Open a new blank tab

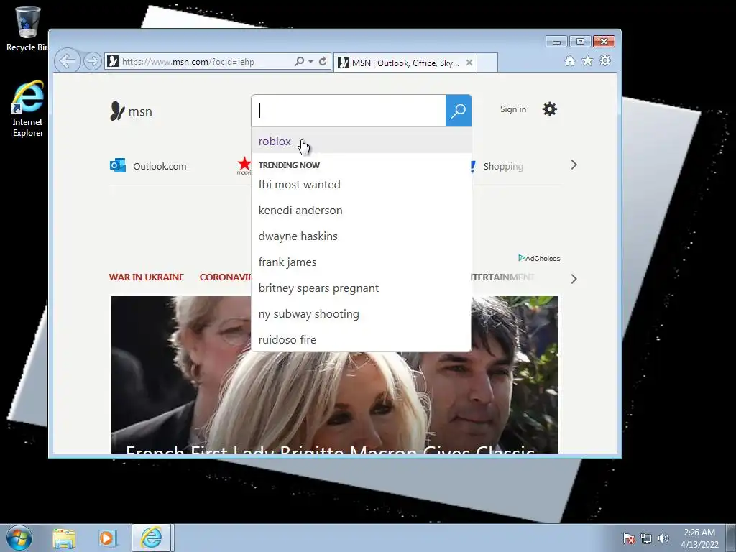pos(487,63)
